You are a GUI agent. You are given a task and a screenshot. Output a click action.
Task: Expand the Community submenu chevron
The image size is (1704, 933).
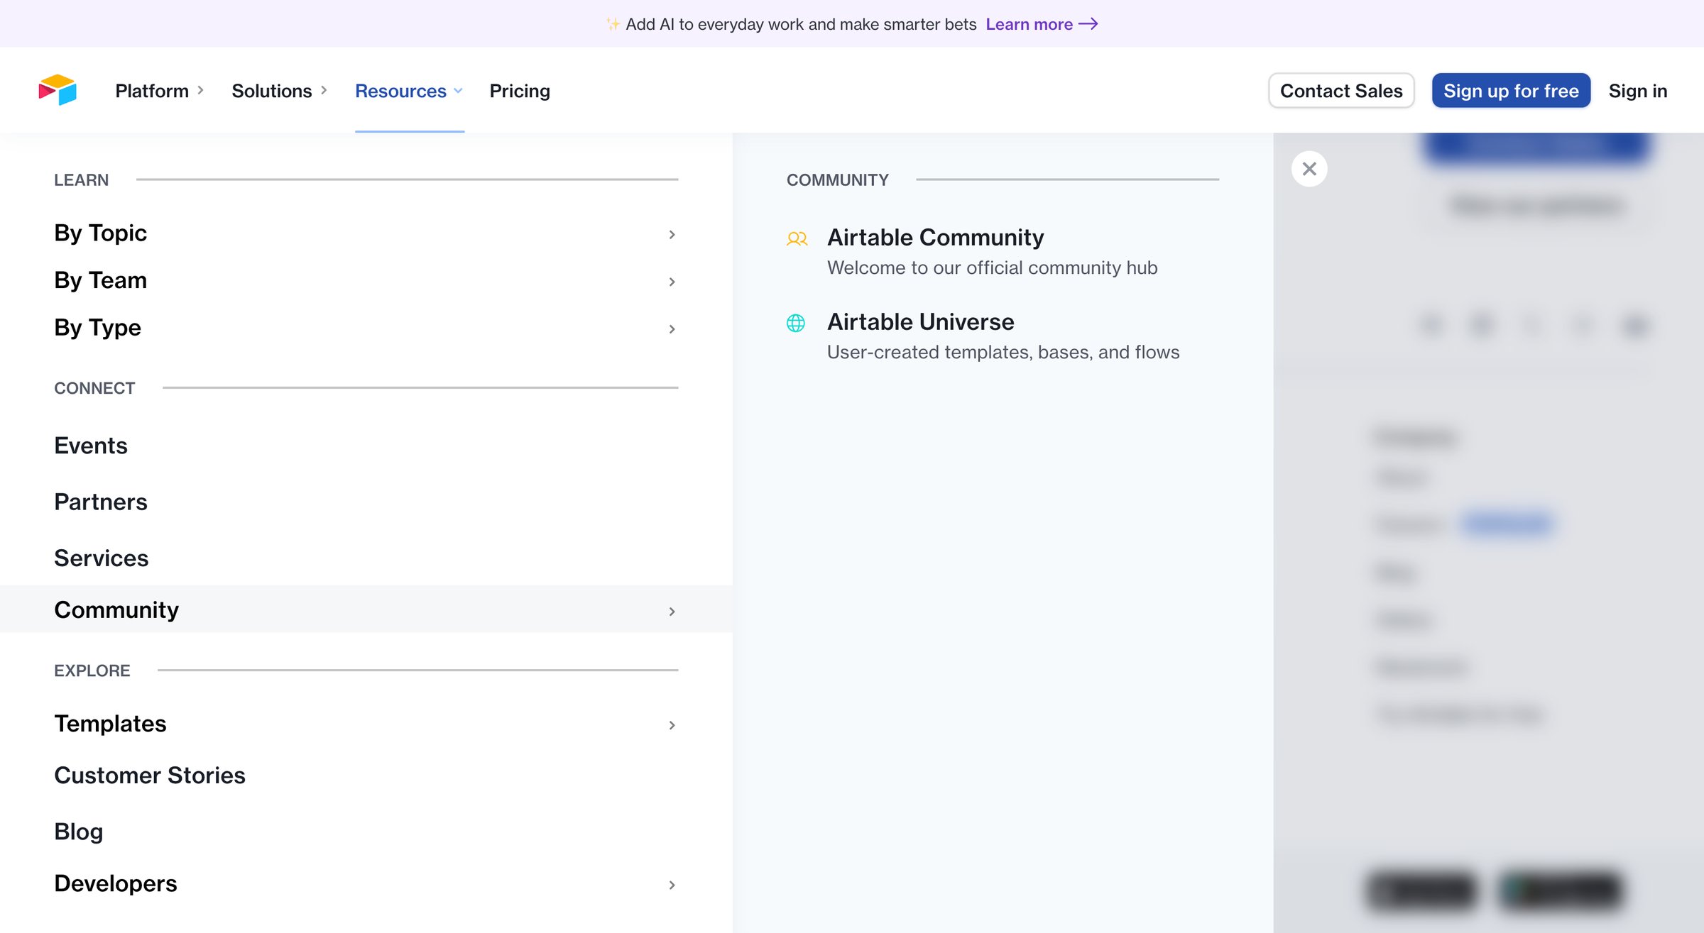[672, 612]
